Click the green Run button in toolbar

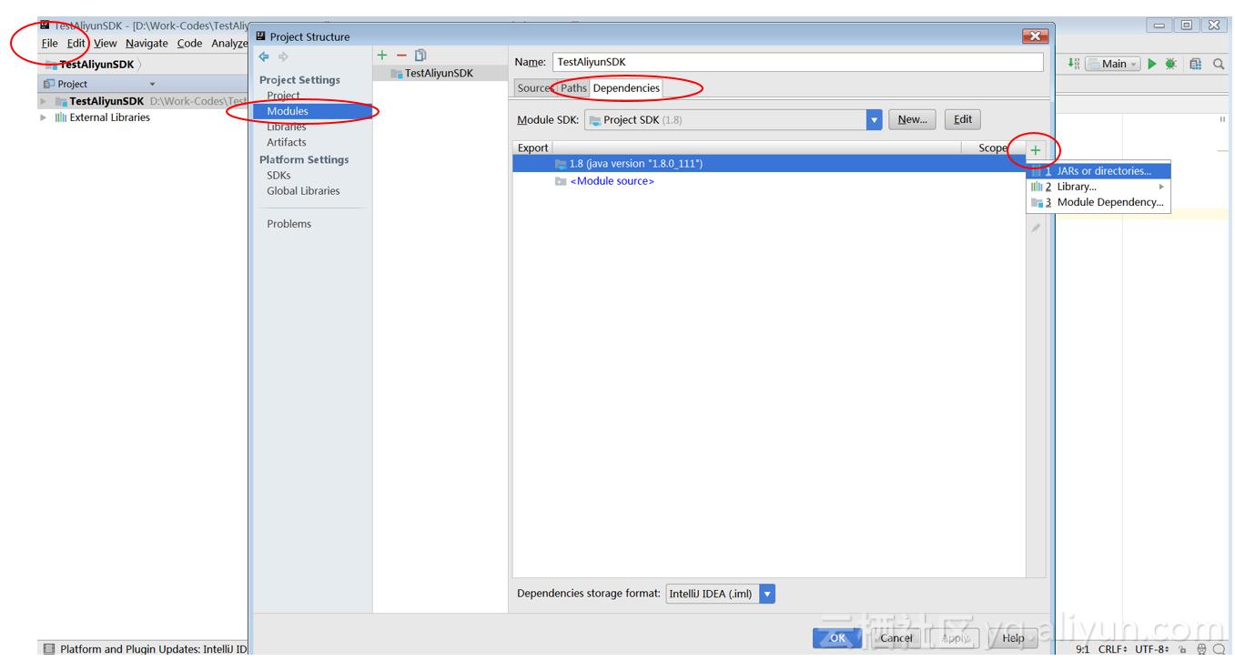coord(1152,64)
